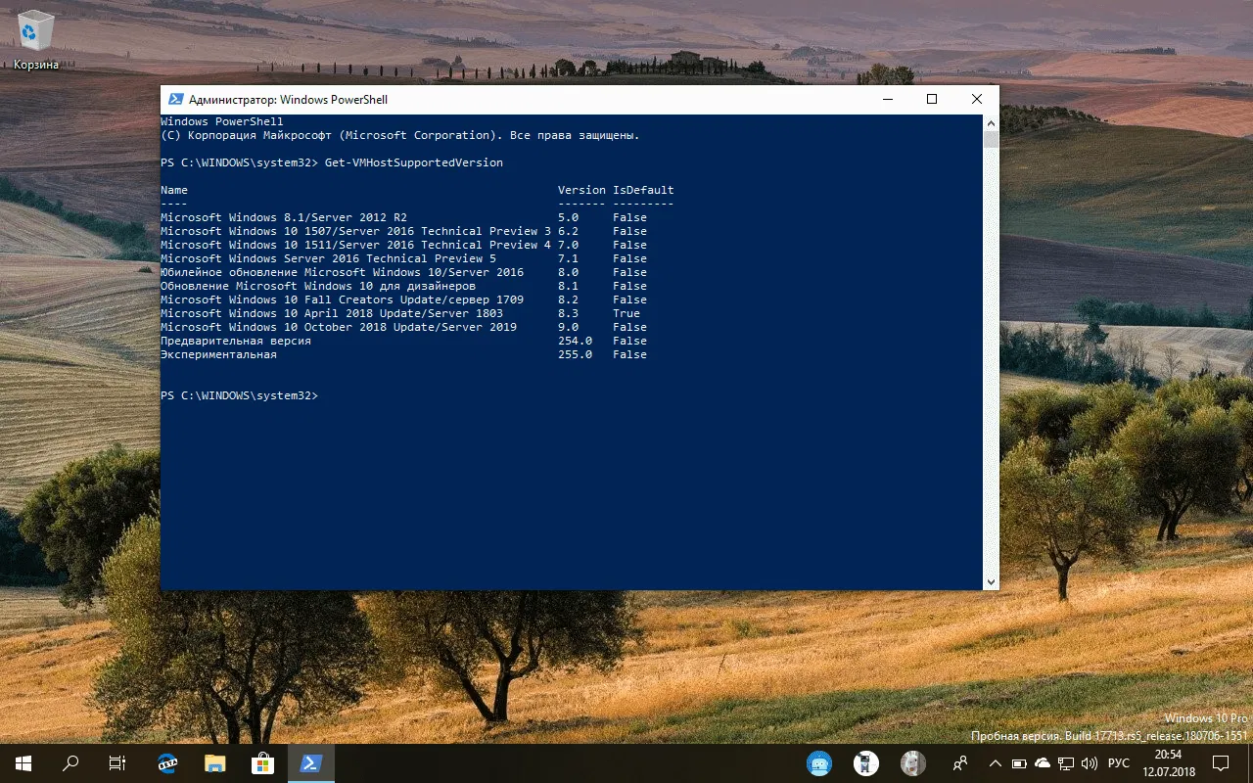
Task: Open the Start menu
Action: [21, 762]
